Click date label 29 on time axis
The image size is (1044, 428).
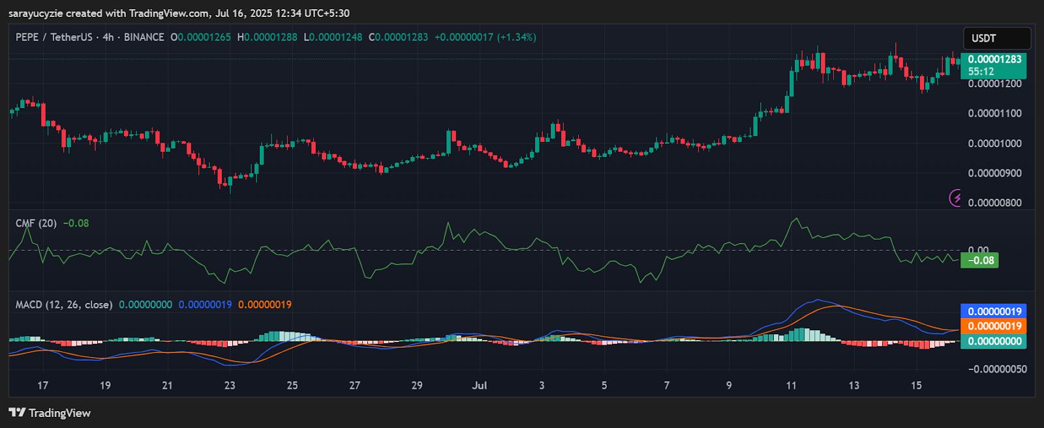click(x=417, y=386)
